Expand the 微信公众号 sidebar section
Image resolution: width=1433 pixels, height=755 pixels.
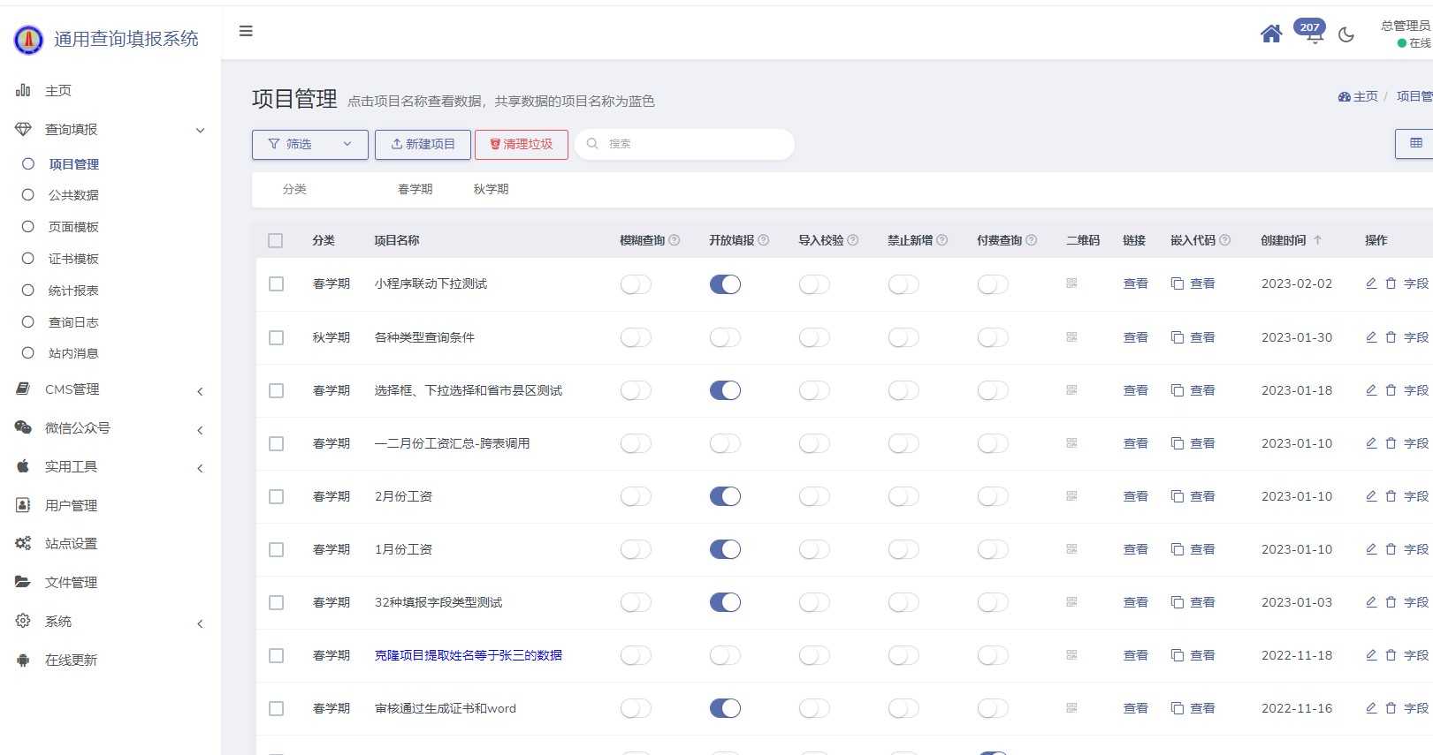tap(200, 430)
